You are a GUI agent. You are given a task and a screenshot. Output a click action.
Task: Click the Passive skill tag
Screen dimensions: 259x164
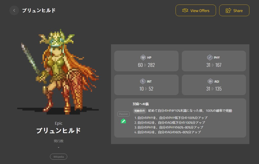pos(123,114)
